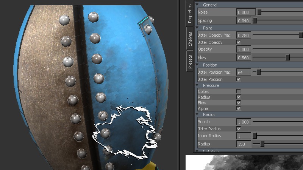
Task: Disable the Jitter Position checkbox
Action: click(239, 79)
